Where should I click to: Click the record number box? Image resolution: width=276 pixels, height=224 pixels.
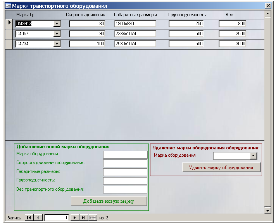(57, 218)
